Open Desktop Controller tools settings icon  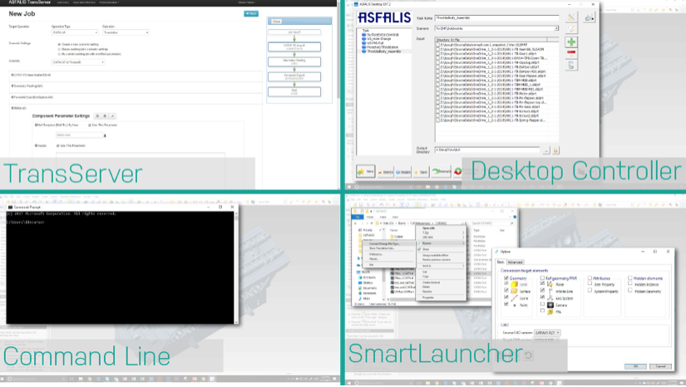571,17
